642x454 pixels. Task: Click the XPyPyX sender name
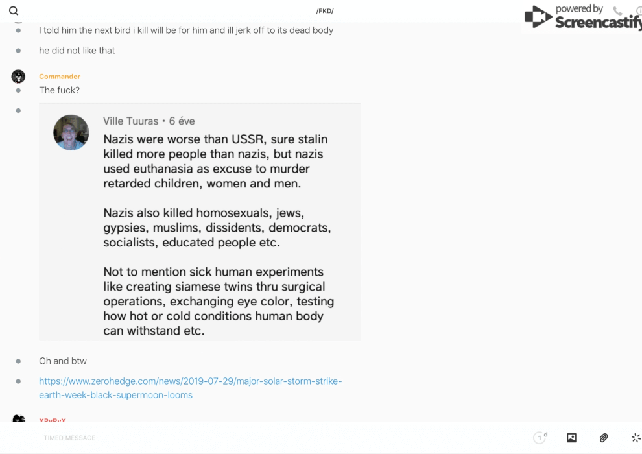click(53, 420)
